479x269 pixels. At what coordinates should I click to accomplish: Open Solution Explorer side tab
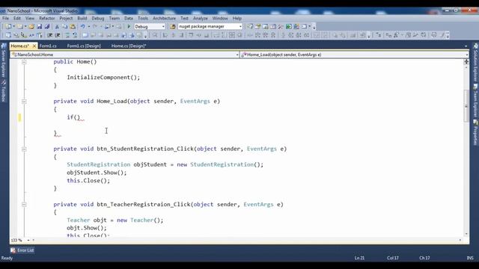(475, 63)
